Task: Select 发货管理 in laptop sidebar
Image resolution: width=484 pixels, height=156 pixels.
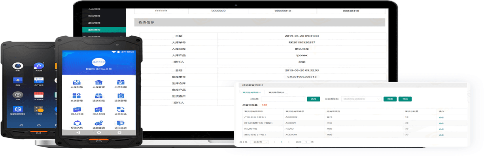Action: tap(94, 16)
